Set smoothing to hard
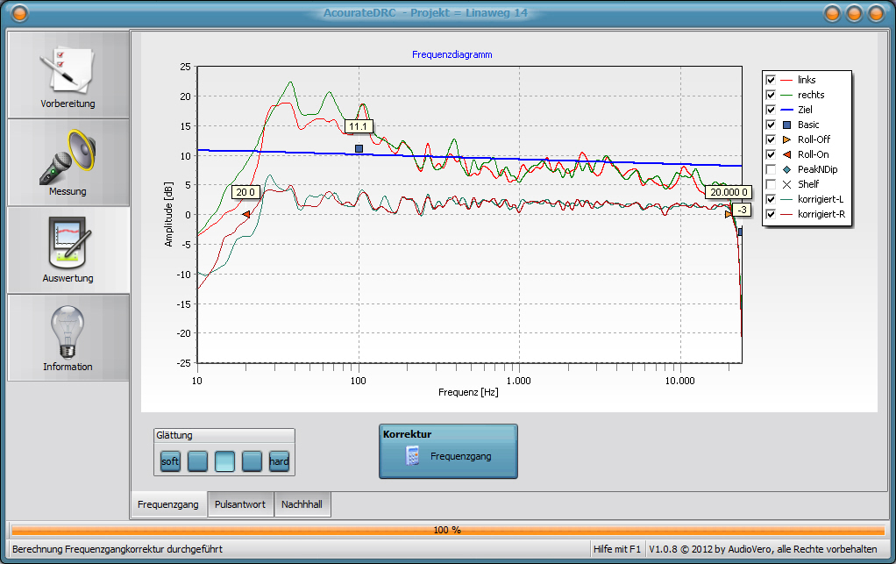896x564 pixels. click(x=279, y=461)
